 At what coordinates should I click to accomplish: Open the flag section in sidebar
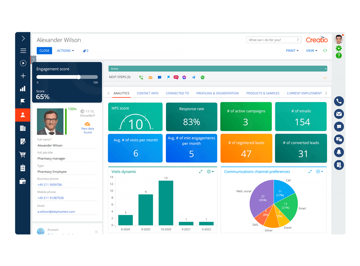[23, 102]
